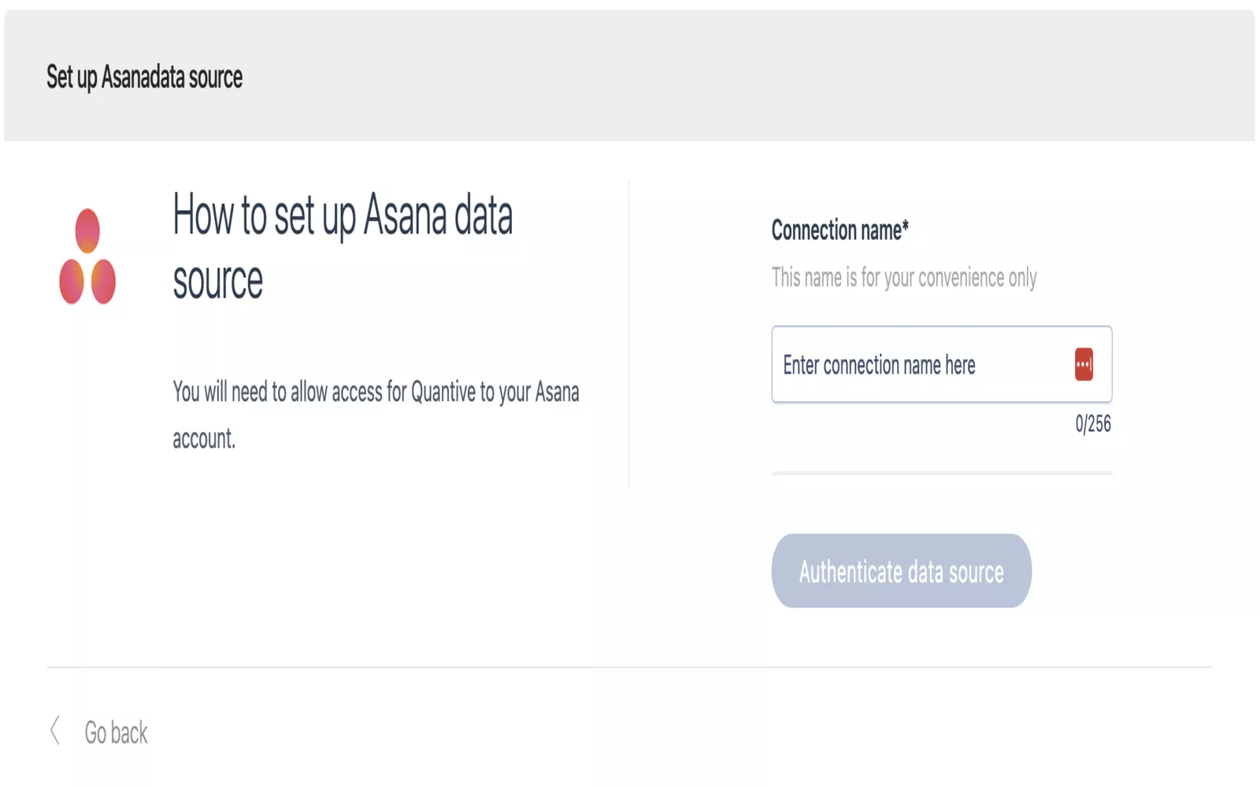Click the vertical divider between the panels
This screenshot has width=1260, height=787.
tap(628, 334)
